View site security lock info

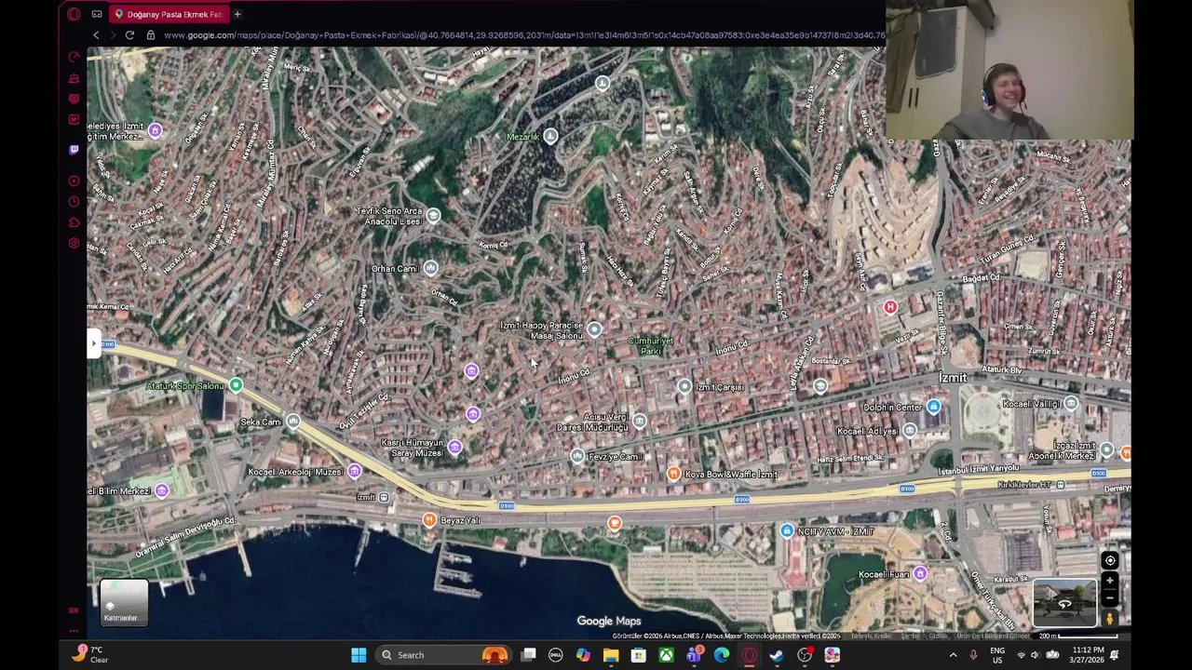[151, 35]
